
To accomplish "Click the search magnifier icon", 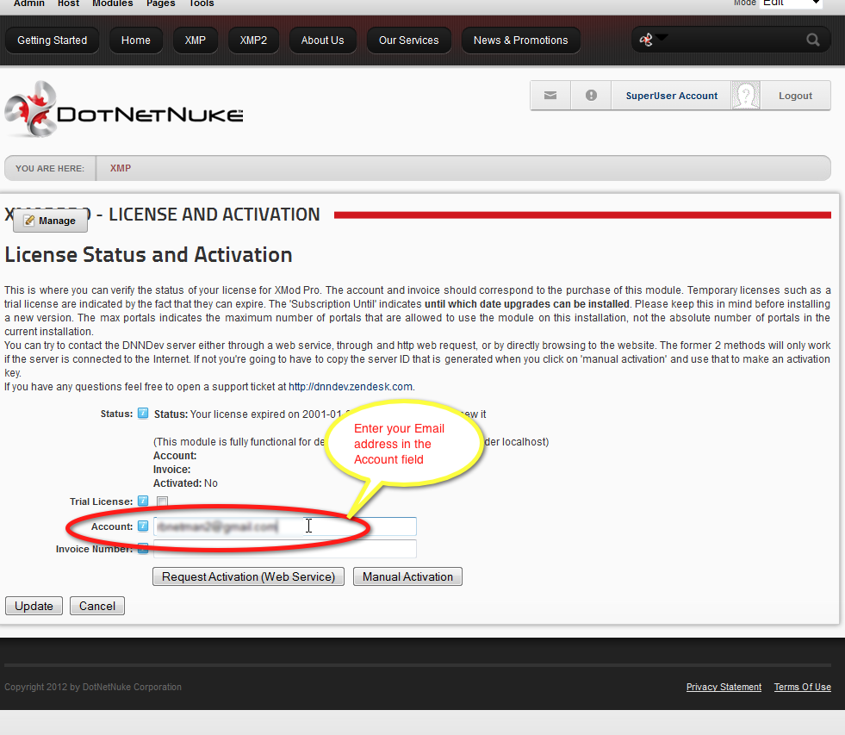I will [812, 40].
